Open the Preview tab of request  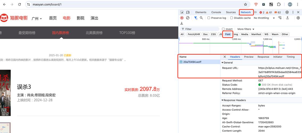tap(249, 57)
